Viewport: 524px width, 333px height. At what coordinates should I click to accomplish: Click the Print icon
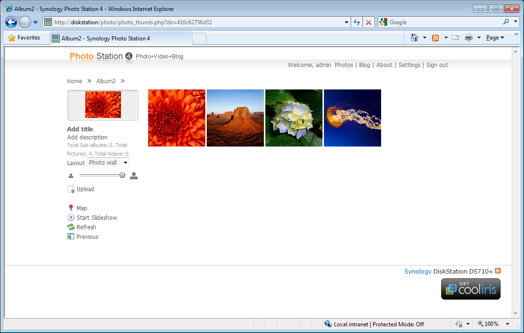[x=469, y=38]
